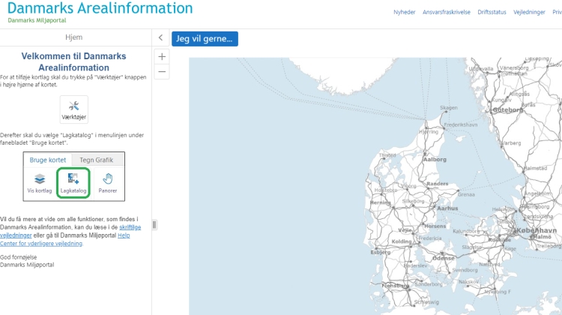The image size is (562, 315).
Task: Open the Jeg vil gerne... menu
Action: [x=205, y=39]
